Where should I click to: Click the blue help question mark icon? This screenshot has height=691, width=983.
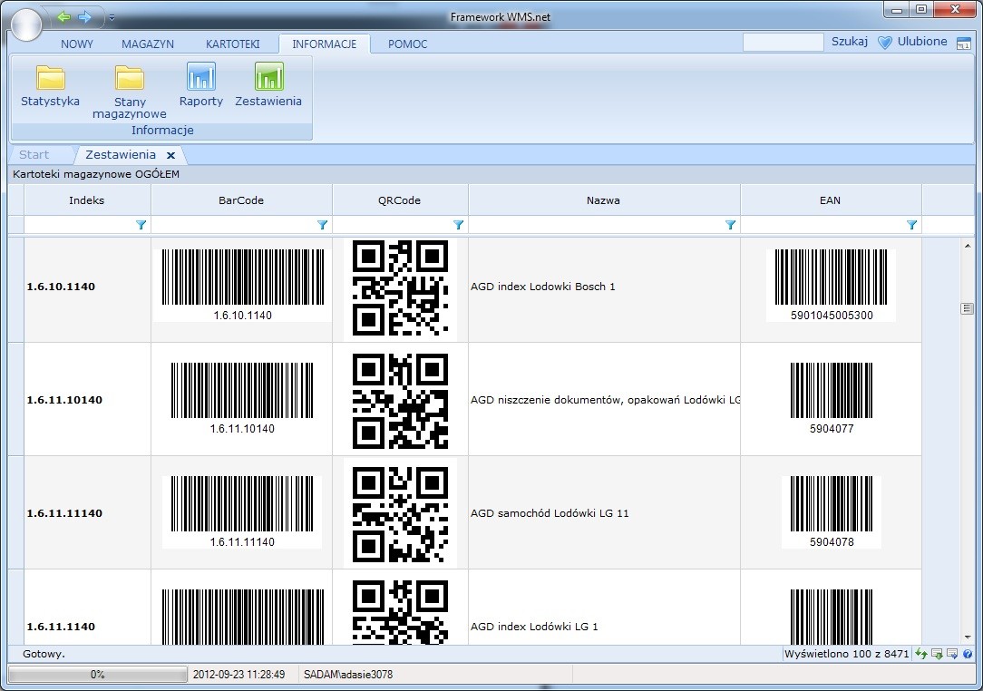click(x=968, y=654)
